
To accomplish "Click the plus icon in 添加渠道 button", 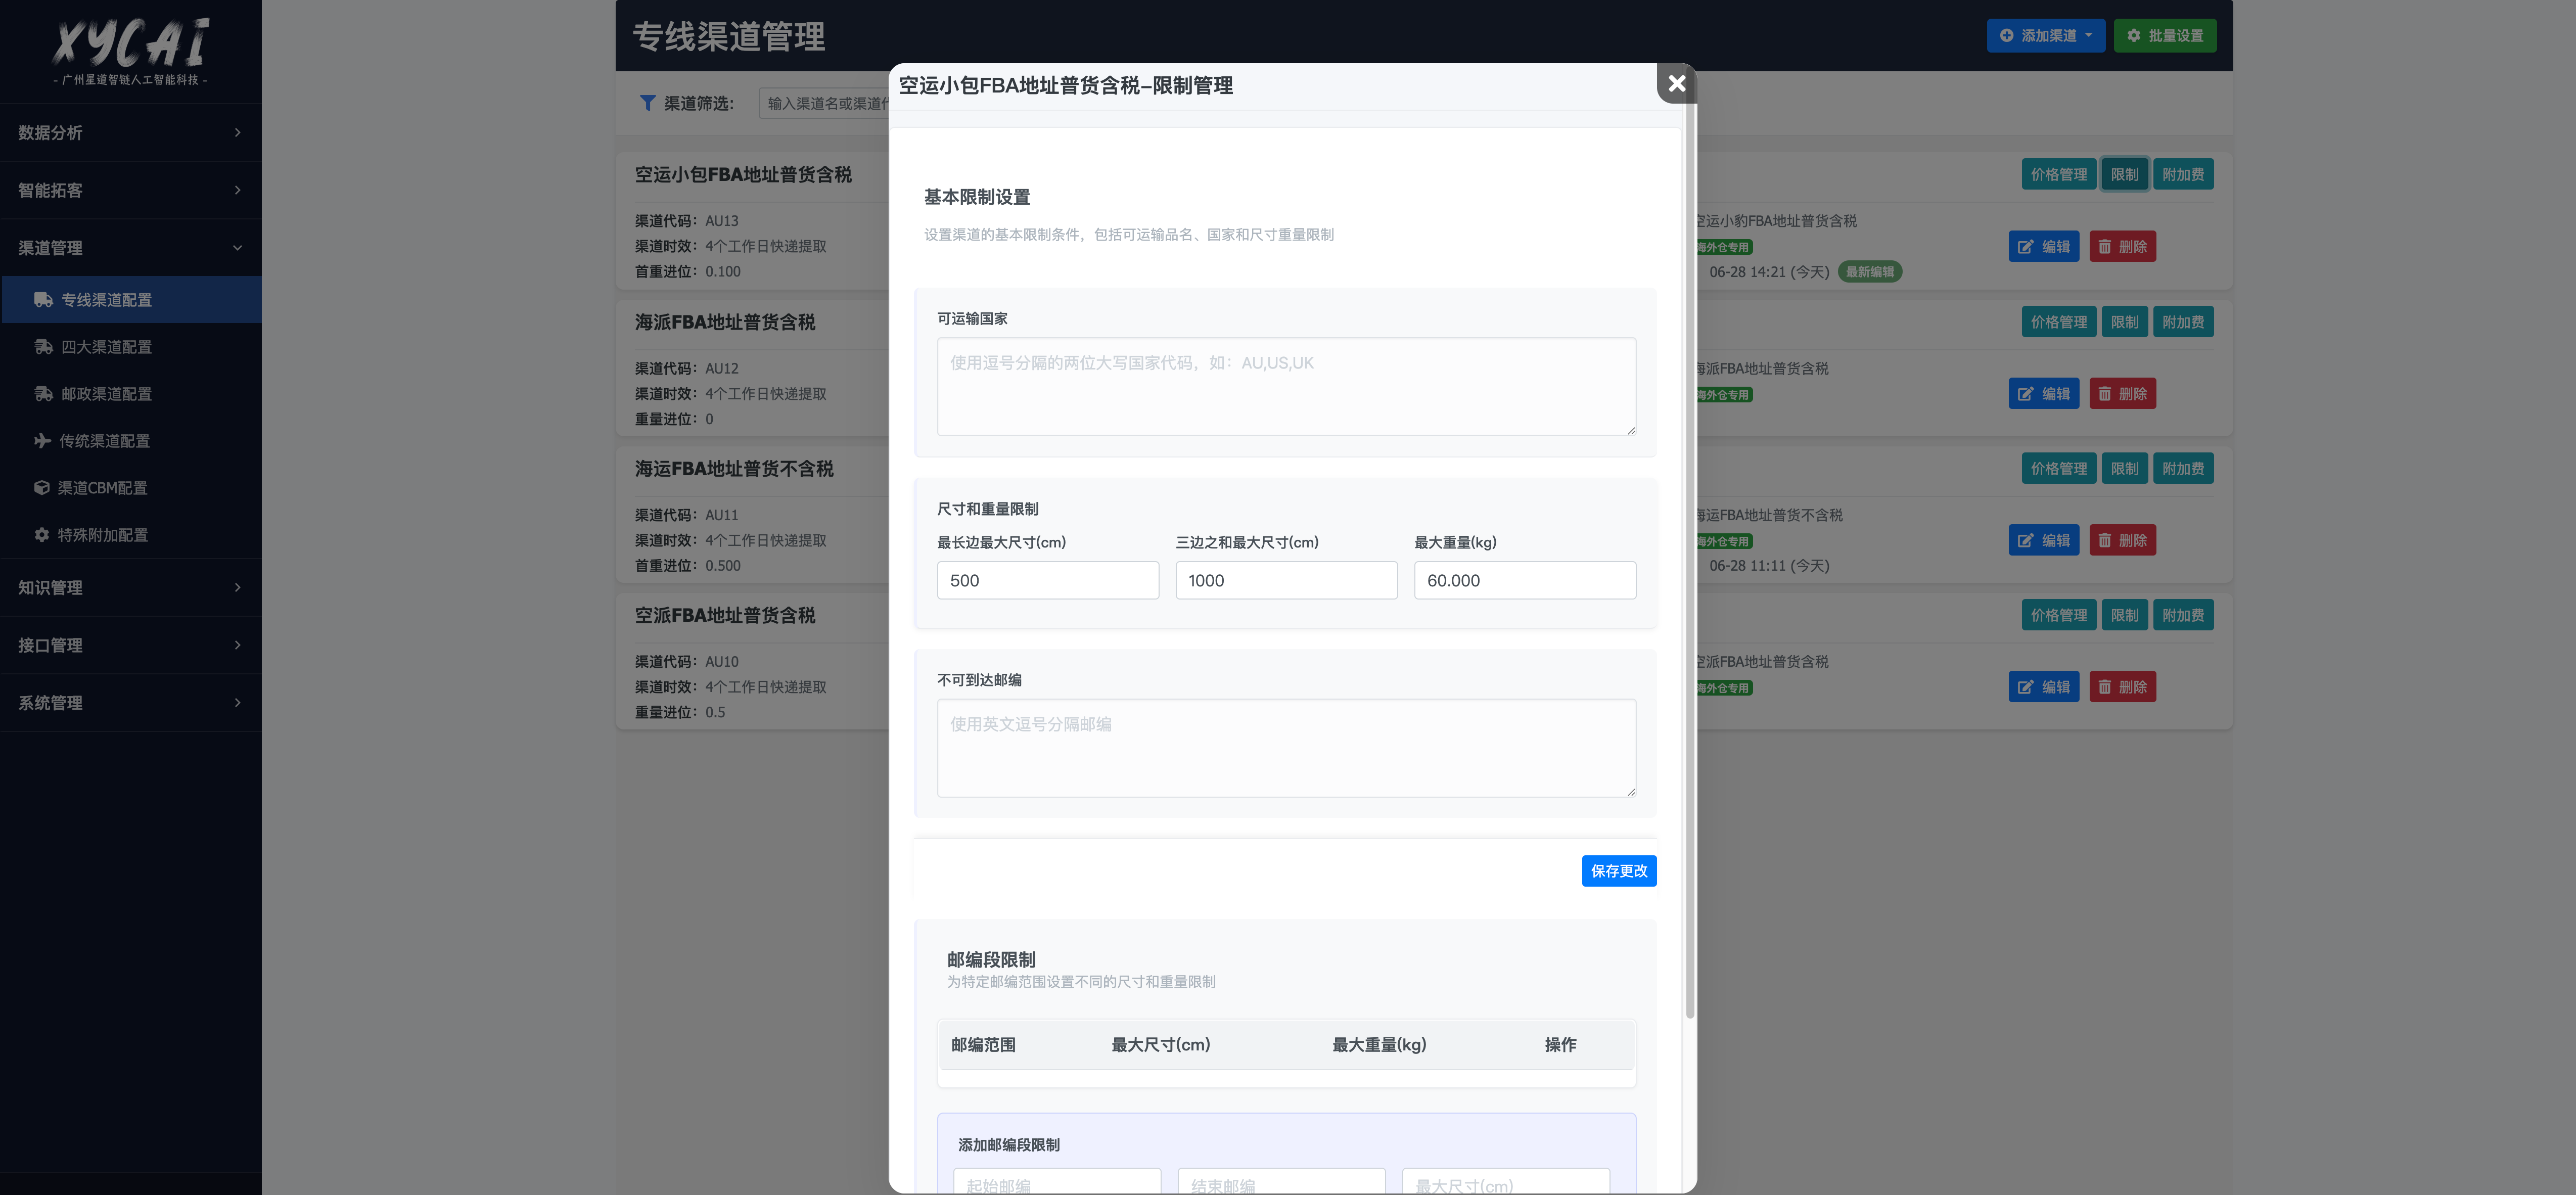I will [x=2006, y=35].
